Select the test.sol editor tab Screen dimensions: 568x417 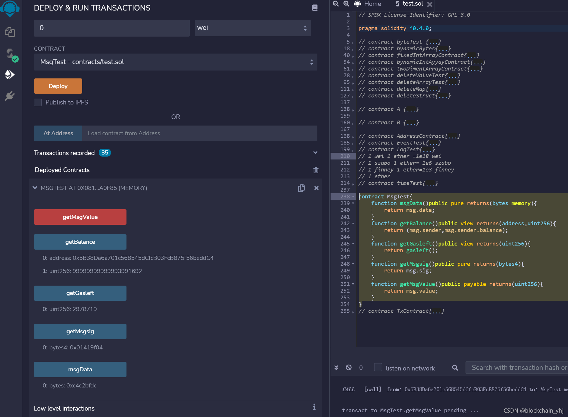pyautogui.click(x=412, y=4)
